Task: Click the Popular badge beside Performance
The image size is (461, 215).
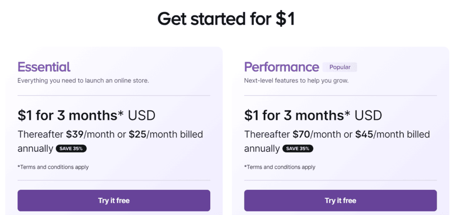Action: (x=340, y=67)
